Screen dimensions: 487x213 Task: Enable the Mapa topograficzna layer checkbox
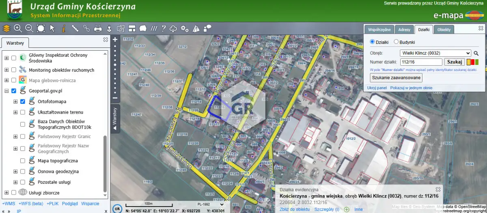click(23, 161)
